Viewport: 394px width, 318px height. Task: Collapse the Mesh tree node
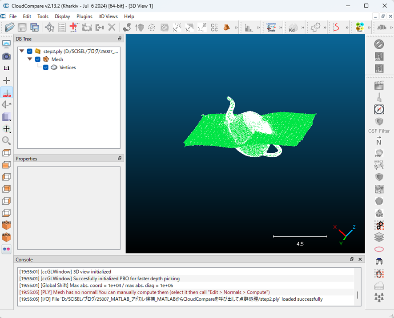click(30, 59)
